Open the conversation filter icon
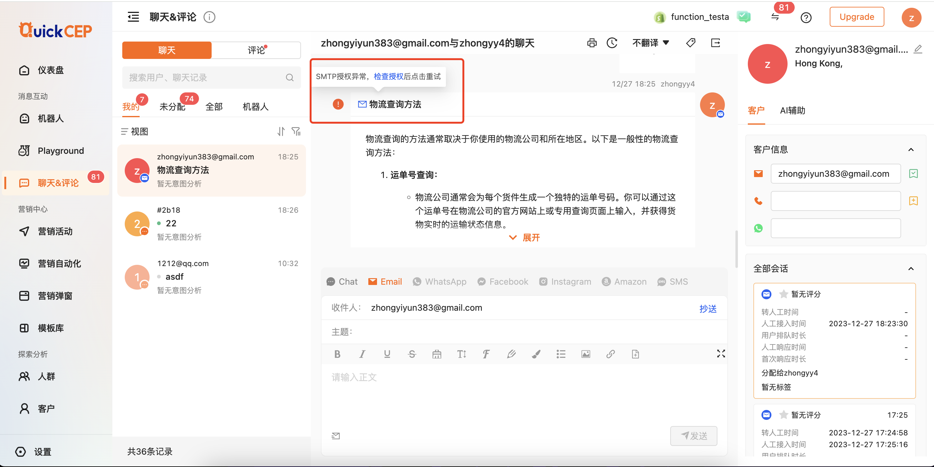This screenshot has width=934, height=467. point(296,131)
